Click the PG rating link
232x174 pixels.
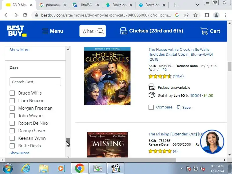(165, 70)
